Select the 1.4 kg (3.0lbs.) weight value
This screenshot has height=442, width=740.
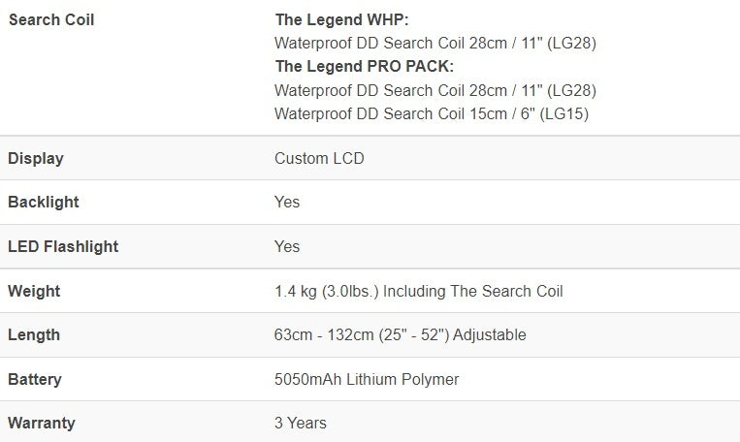point(418,291)
